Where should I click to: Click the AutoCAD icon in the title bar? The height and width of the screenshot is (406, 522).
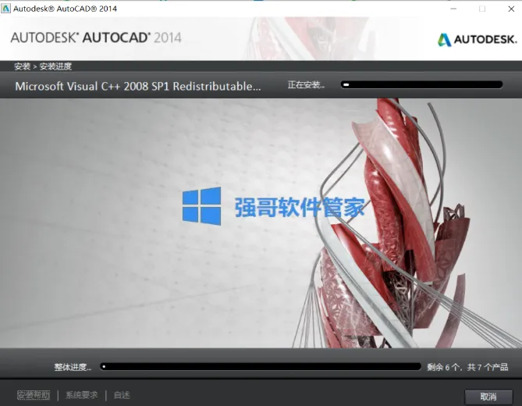coord(5,9)
